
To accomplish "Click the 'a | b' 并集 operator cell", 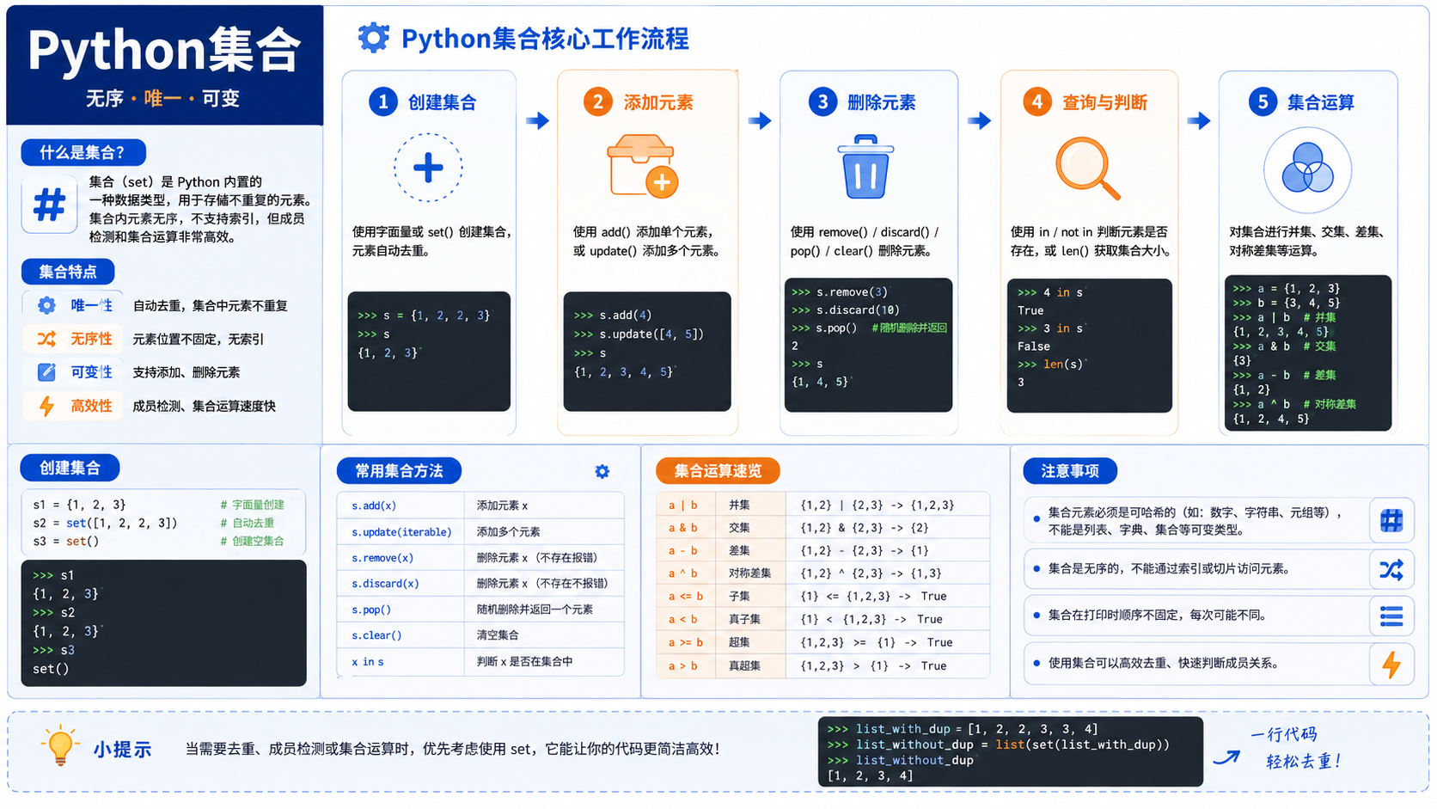I will tap(687, 505).
